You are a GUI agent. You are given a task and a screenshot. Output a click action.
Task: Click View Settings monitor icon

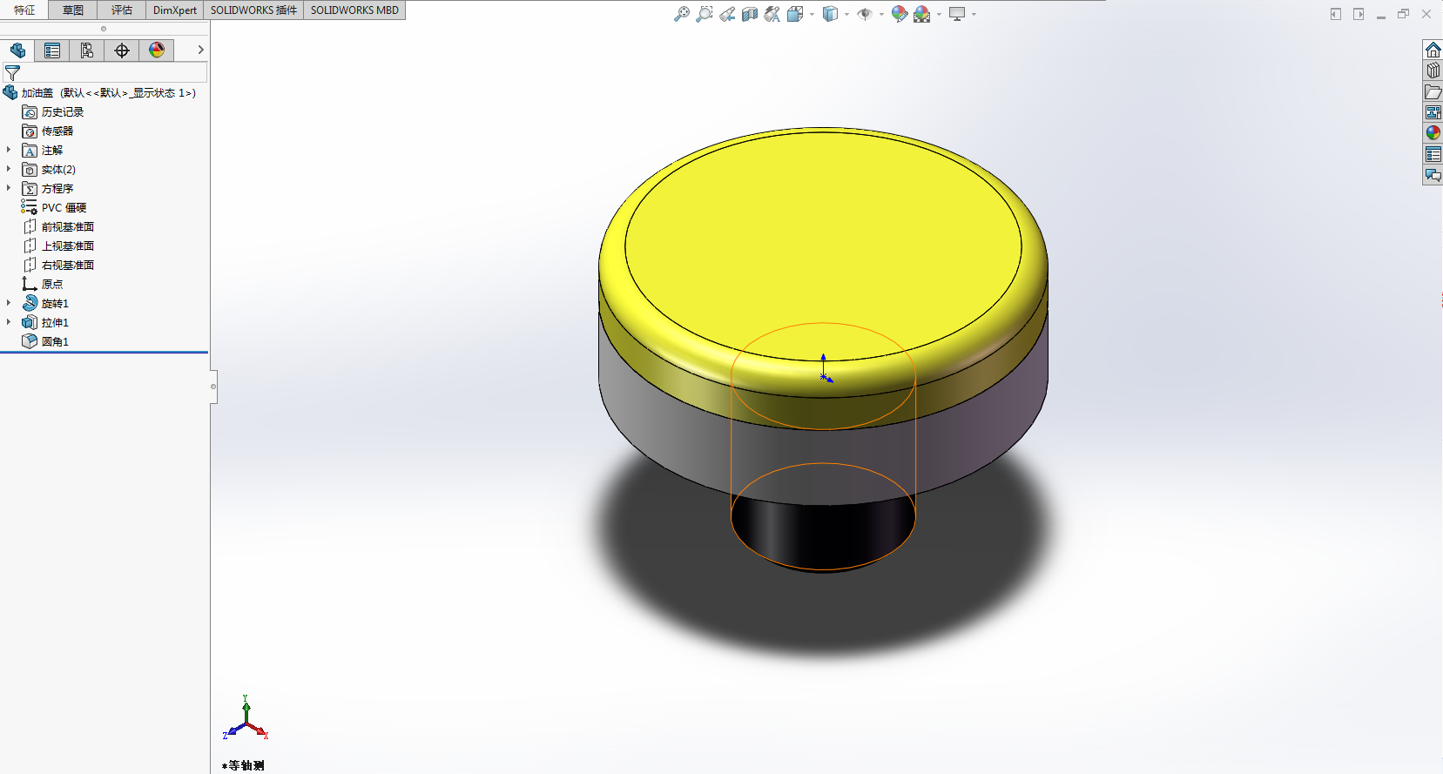pyautogui.click(x=957, y=14)
